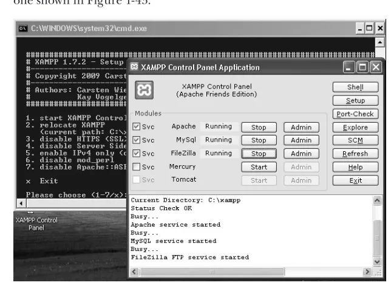Click the Apache 'Running' status text

click(x=219, y=126)
